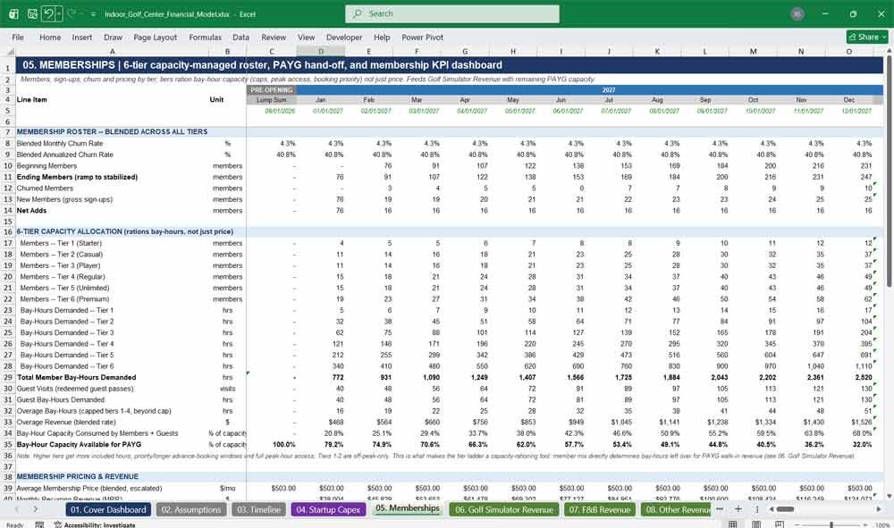This screenshot has height=528, width=894.
Task: Open the Power Pivot ribbon tab
Action: [423, 37]
